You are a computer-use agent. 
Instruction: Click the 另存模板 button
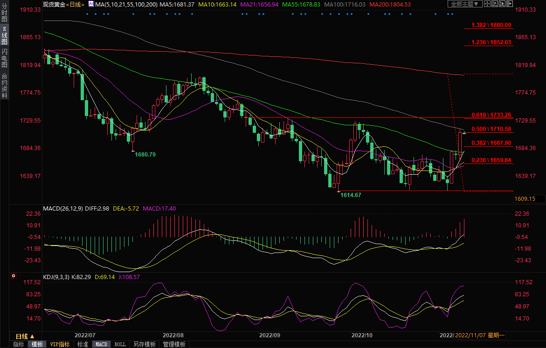(x=144, y=344)
